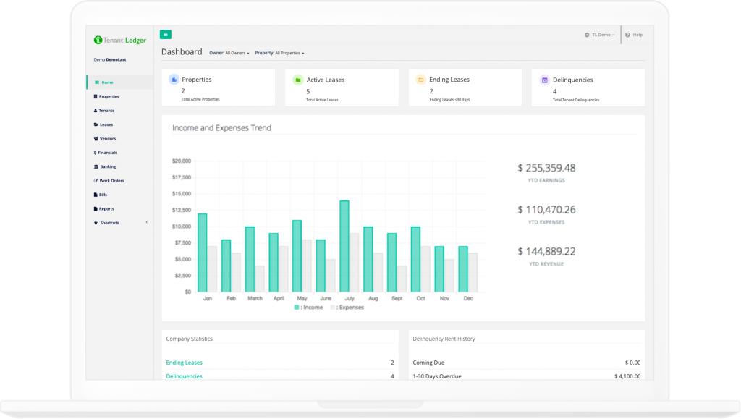Click the Vendors icon in the sidebar
This screenshot has height=419, width=741.
[x=108, y=138]
